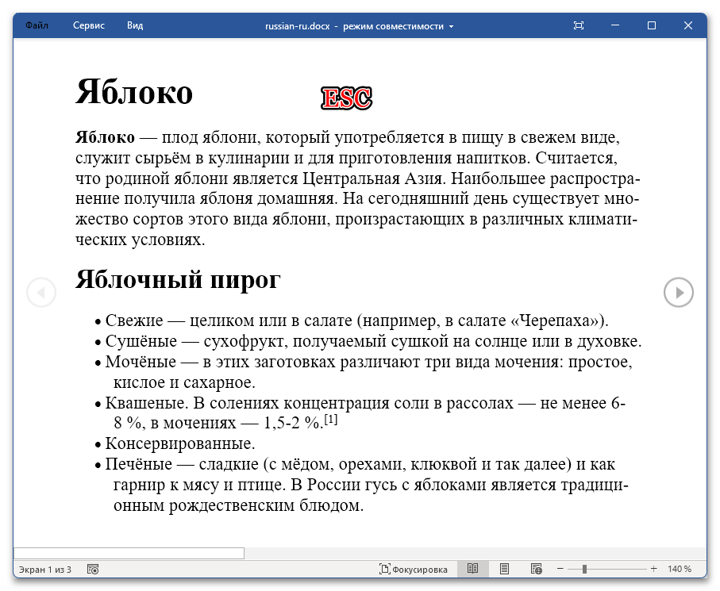Viewport: 720px width, 591px height.
Task: Open the Файл menu
Action: click(x=37, y=25)
